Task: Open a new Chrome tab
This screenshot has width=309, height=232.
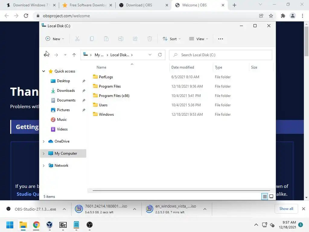Action: (234, 5)
